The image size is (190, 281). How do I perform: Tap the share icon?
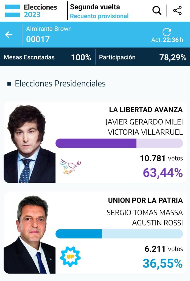[x=177, y=11]
